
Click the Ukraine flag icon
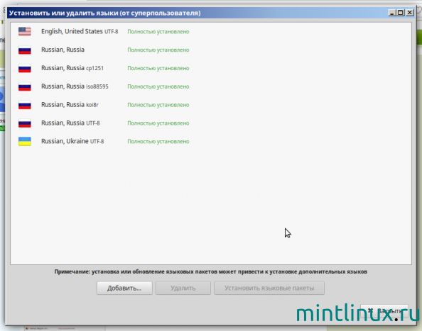24,141
